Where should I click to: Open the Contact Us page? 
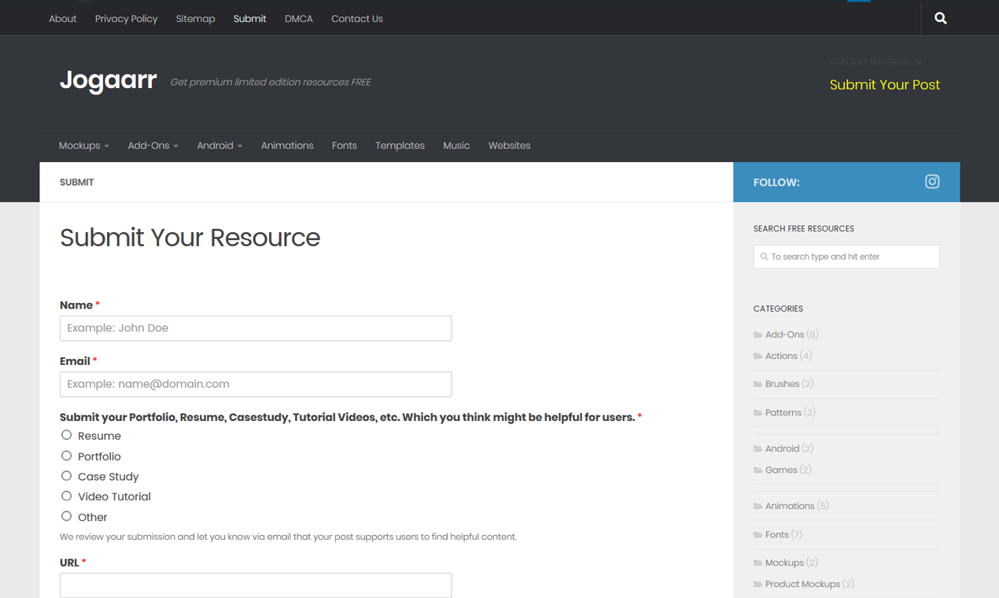coord(357,19)
